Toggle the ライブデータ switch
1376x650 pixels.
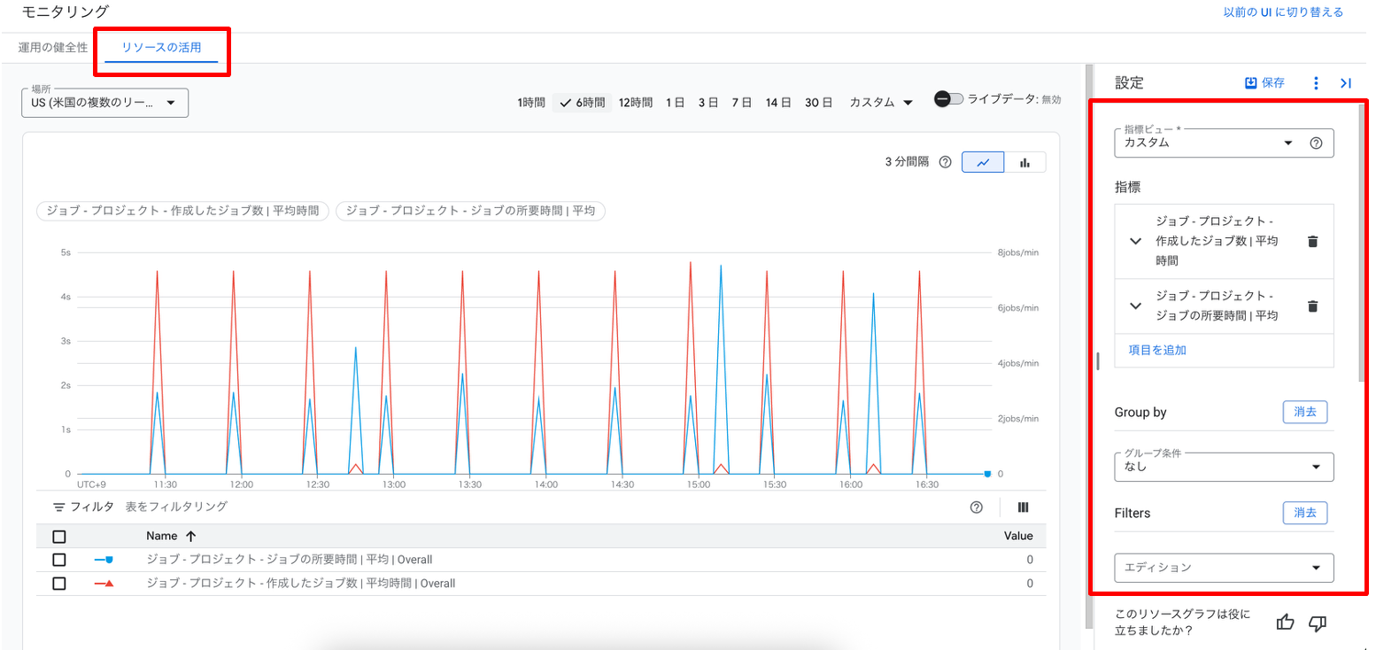tap(948, 99)
